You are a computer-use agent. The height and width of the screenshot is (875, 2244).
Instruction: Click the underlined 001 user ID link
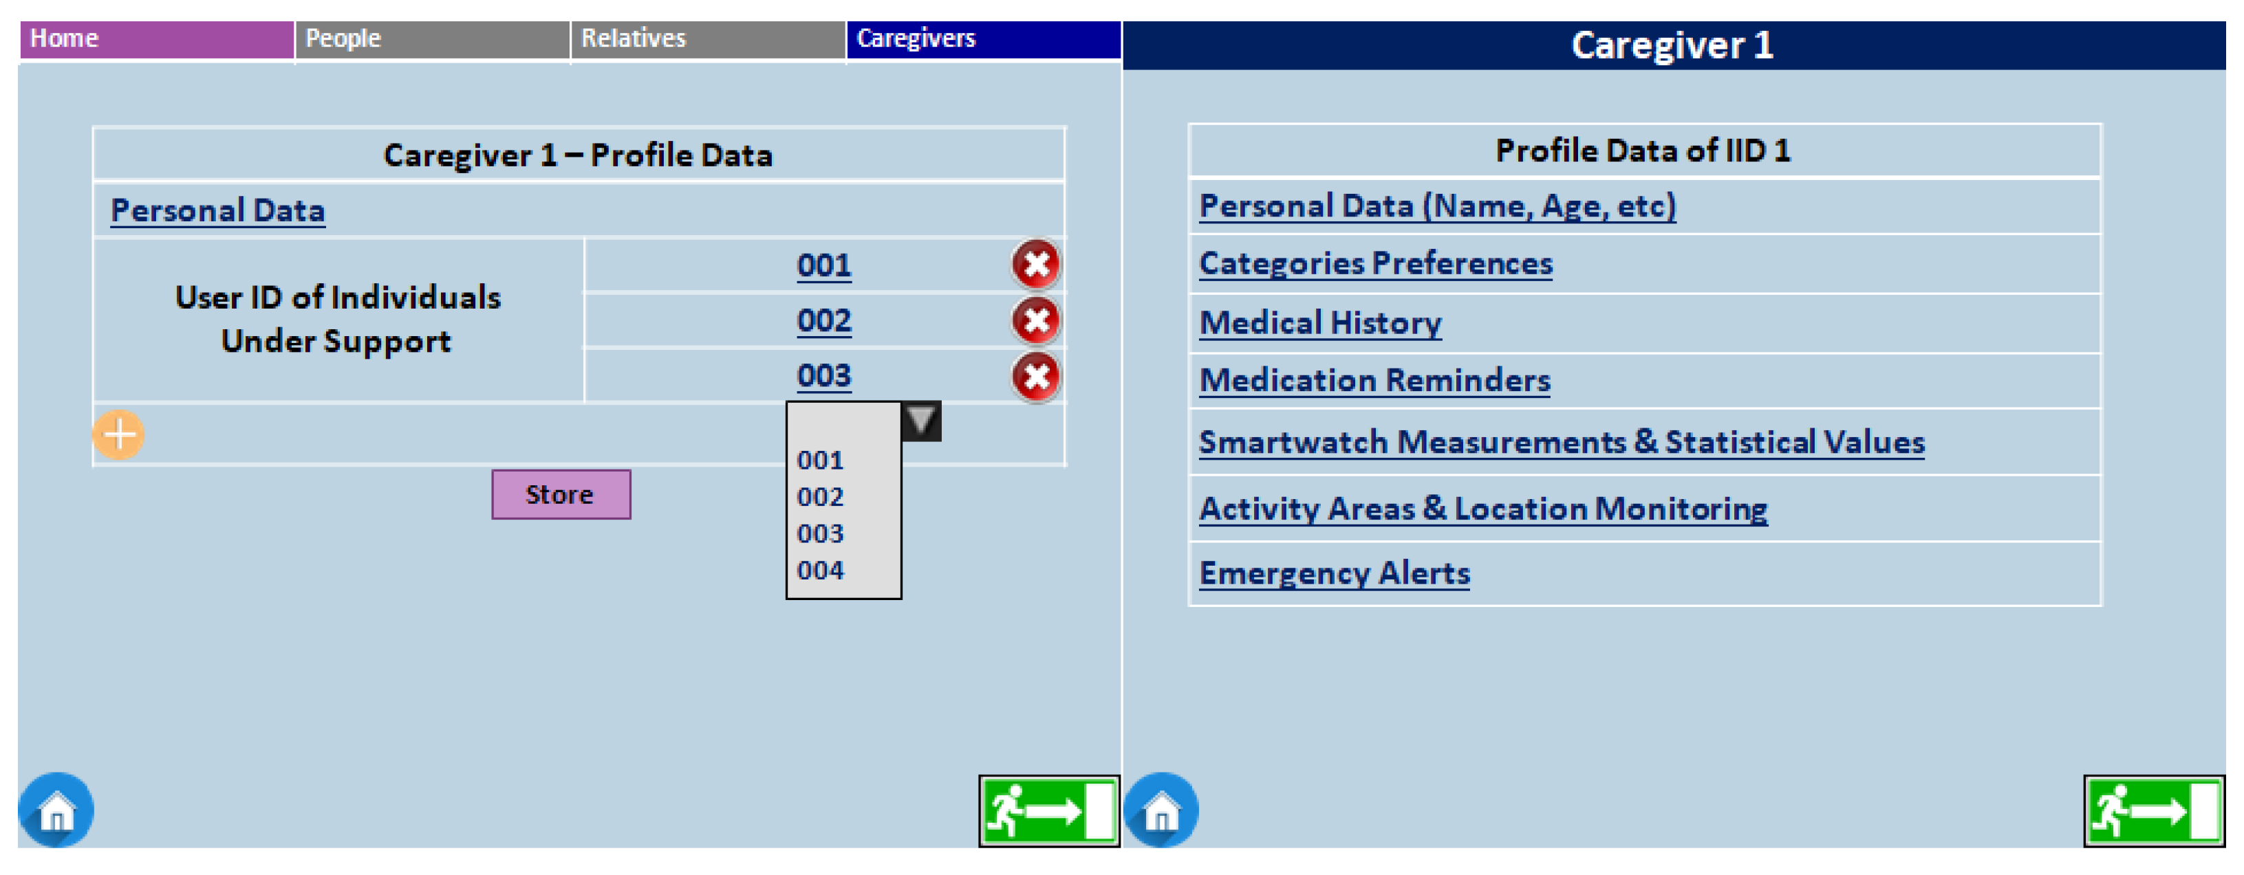click(x=823, y=265)
